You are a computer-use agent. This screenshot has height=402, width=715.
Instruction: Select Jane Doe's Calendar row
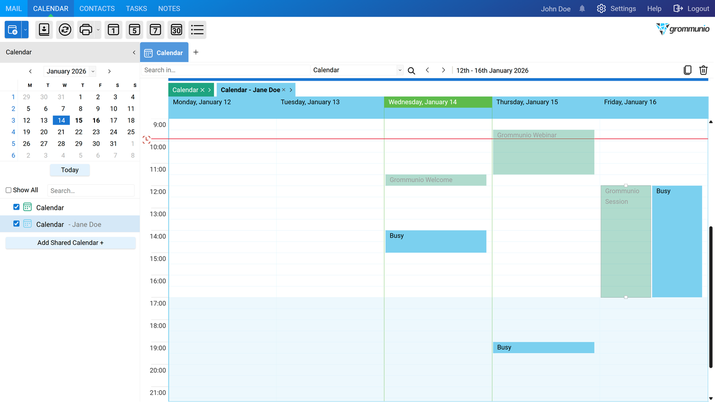[x=70, y=224]
